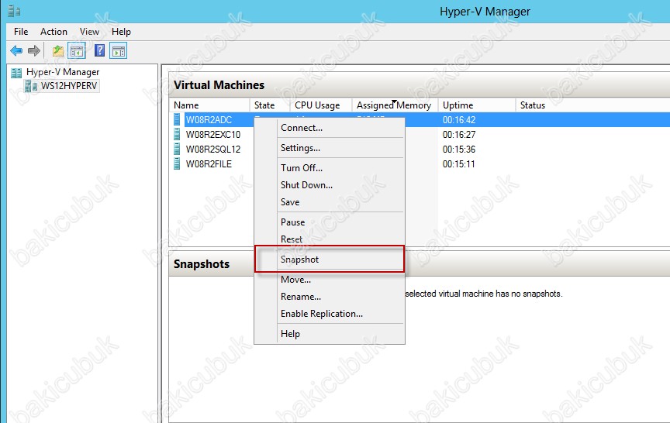The width and height of the screenshot is (670, 423).
Task: Choose Save from the context menu
Action: pyautogui.click(x=330, y=202)
